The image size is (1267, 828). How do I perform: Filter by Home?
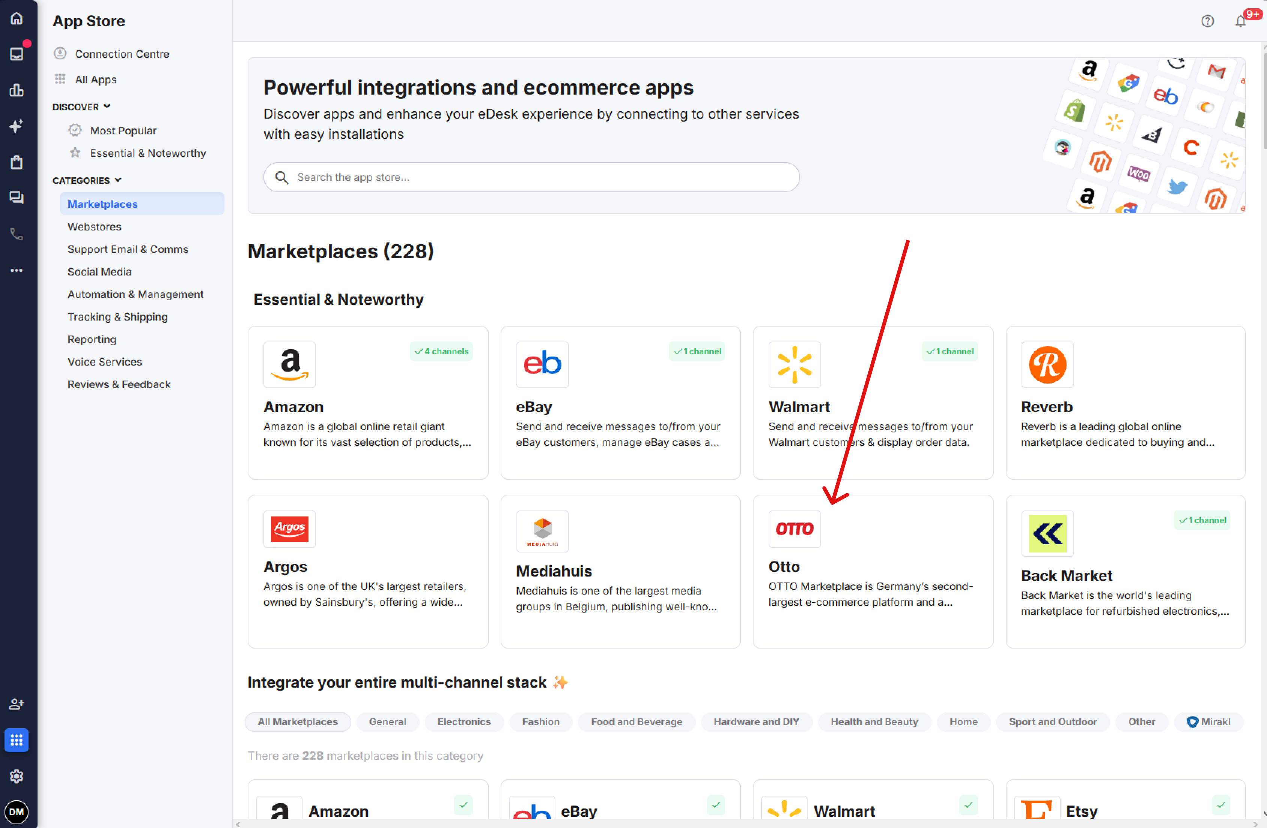[x=963, y=721]
